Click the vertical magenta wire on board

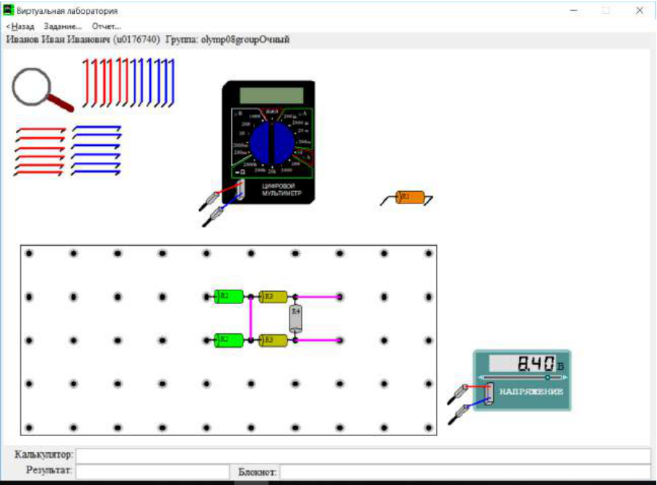coord(251,319)
